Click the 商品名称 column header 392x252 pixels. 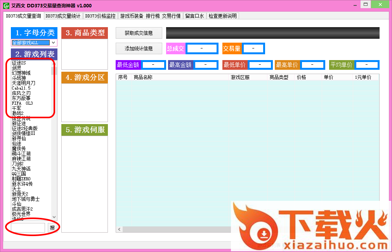point(143,77)
